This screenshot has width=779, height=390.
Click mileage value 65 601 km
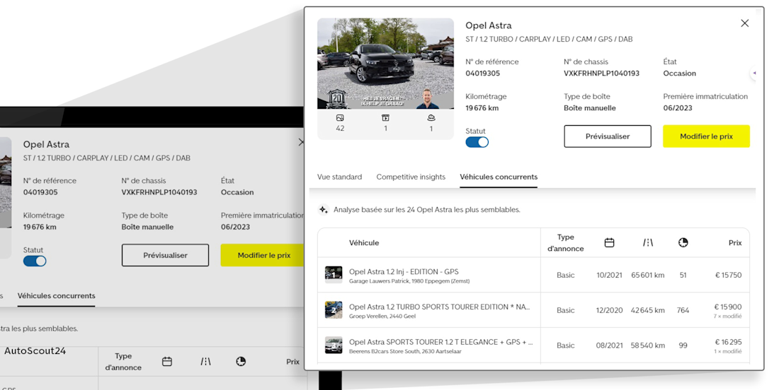648,275
